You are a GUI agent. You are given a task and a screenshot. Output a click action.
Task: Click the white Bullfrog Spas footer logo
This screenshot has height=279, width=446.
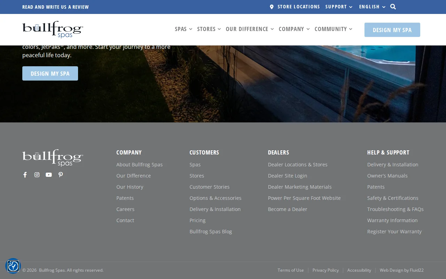click(53, 158)
